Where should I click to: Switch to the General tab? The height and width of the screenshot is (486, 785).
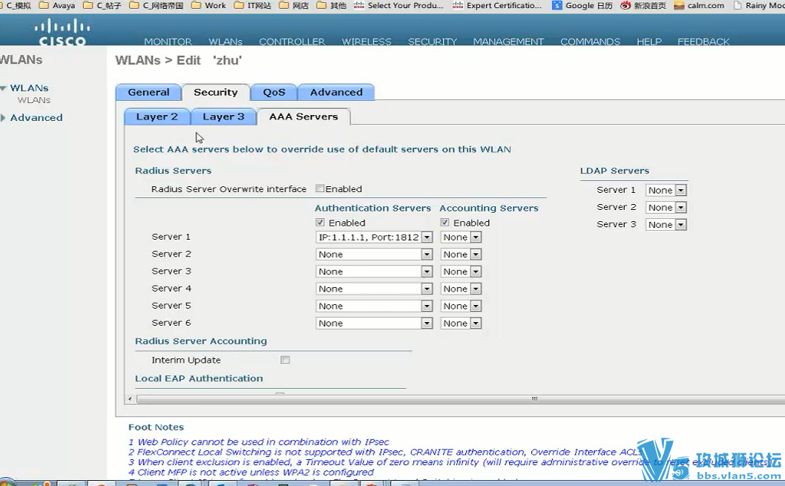[148, 92]
